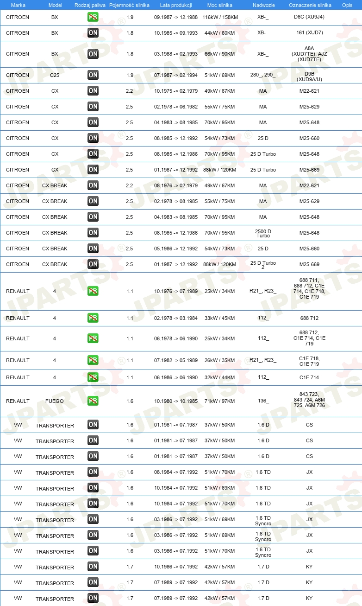Click the Pojemność silnika column header
Screen dimensions: 362x606
tap(129, 5)
